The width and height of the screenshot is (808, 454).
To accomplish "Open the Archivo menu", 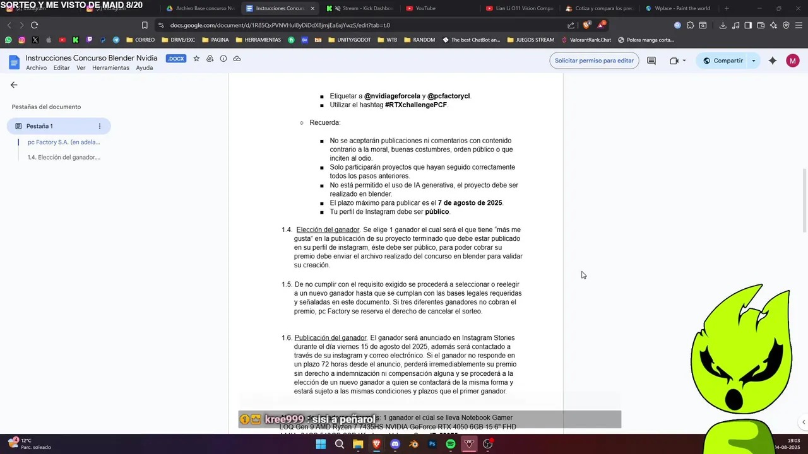I will pyautogui.click(x=36, y=68).
